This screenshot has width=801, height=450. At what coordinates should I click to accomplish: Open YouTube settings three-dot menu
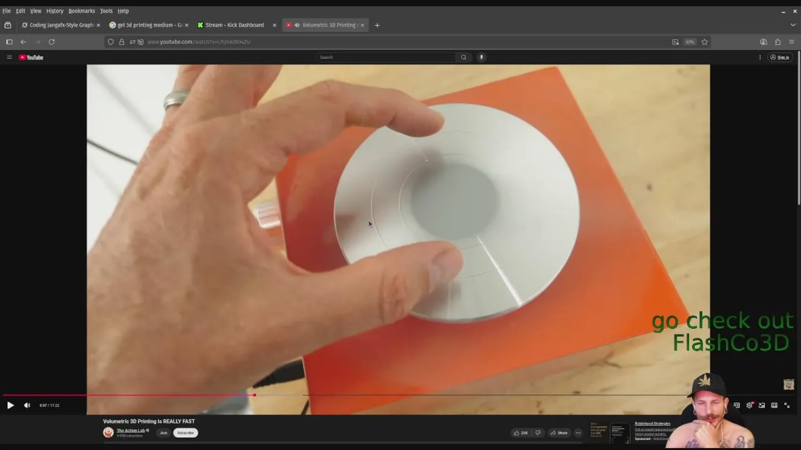(x=760, y=57)
